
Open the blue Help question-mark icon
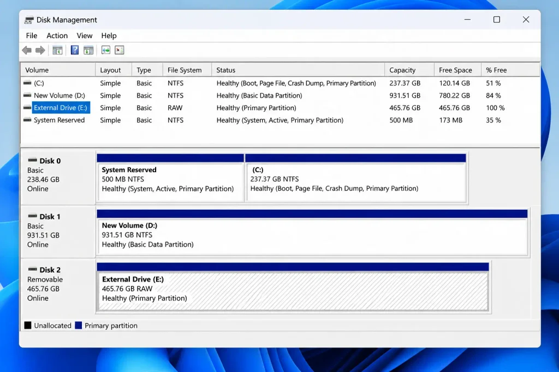(74, 50)
